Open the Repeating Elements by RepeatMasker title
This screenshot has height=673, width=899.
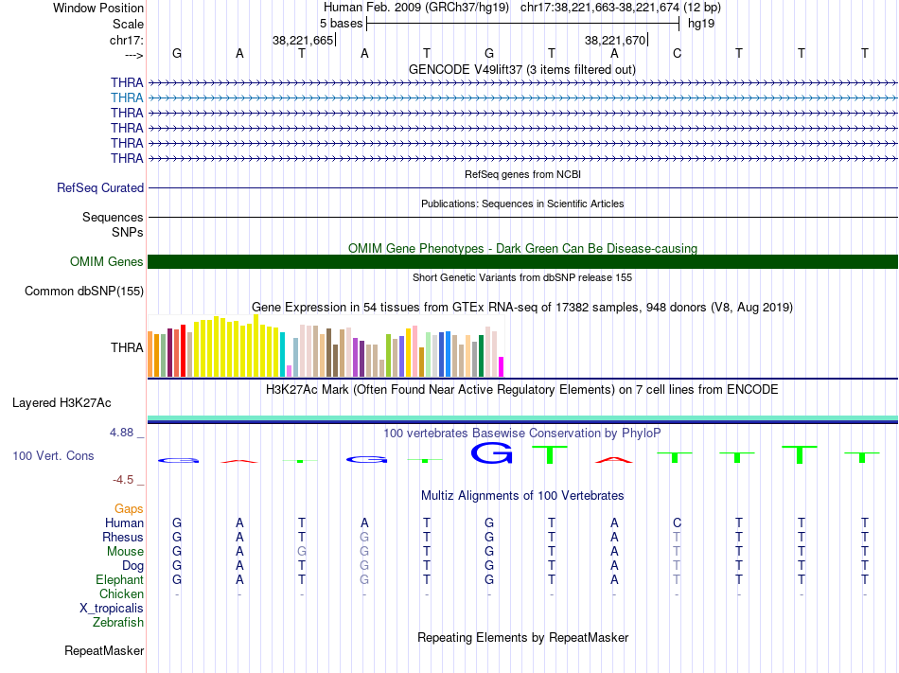point(522,637)
